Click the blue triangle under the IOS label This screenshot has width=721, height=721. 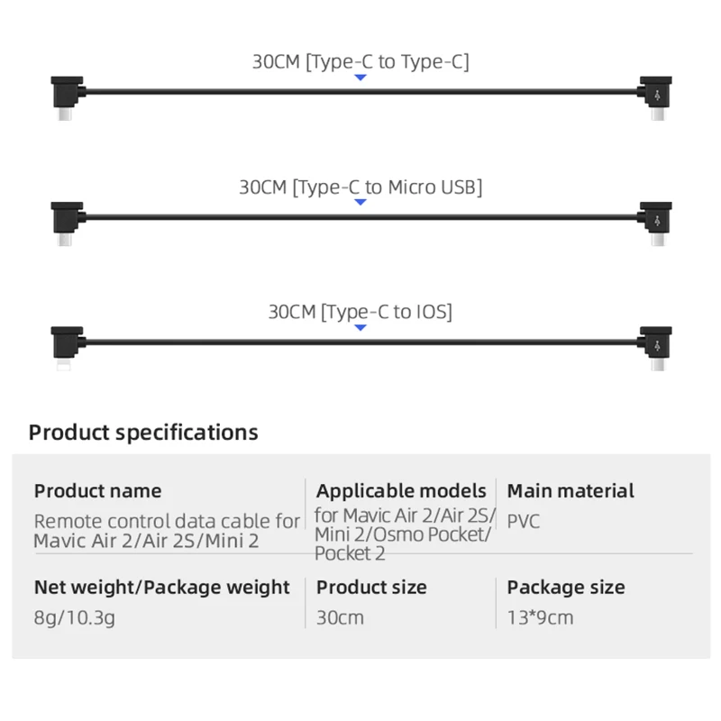tap(360, 328)
